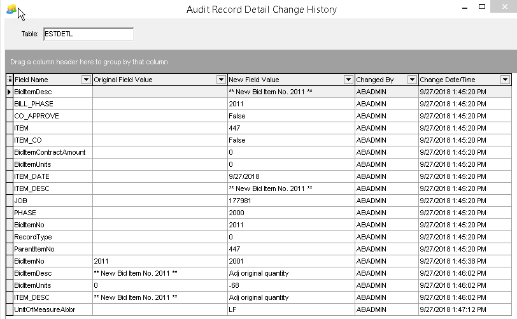This screenshot has width=517, height=319.
Task: Click the UnitOfMeasureAbbr value LF
Action: [291, 309]
